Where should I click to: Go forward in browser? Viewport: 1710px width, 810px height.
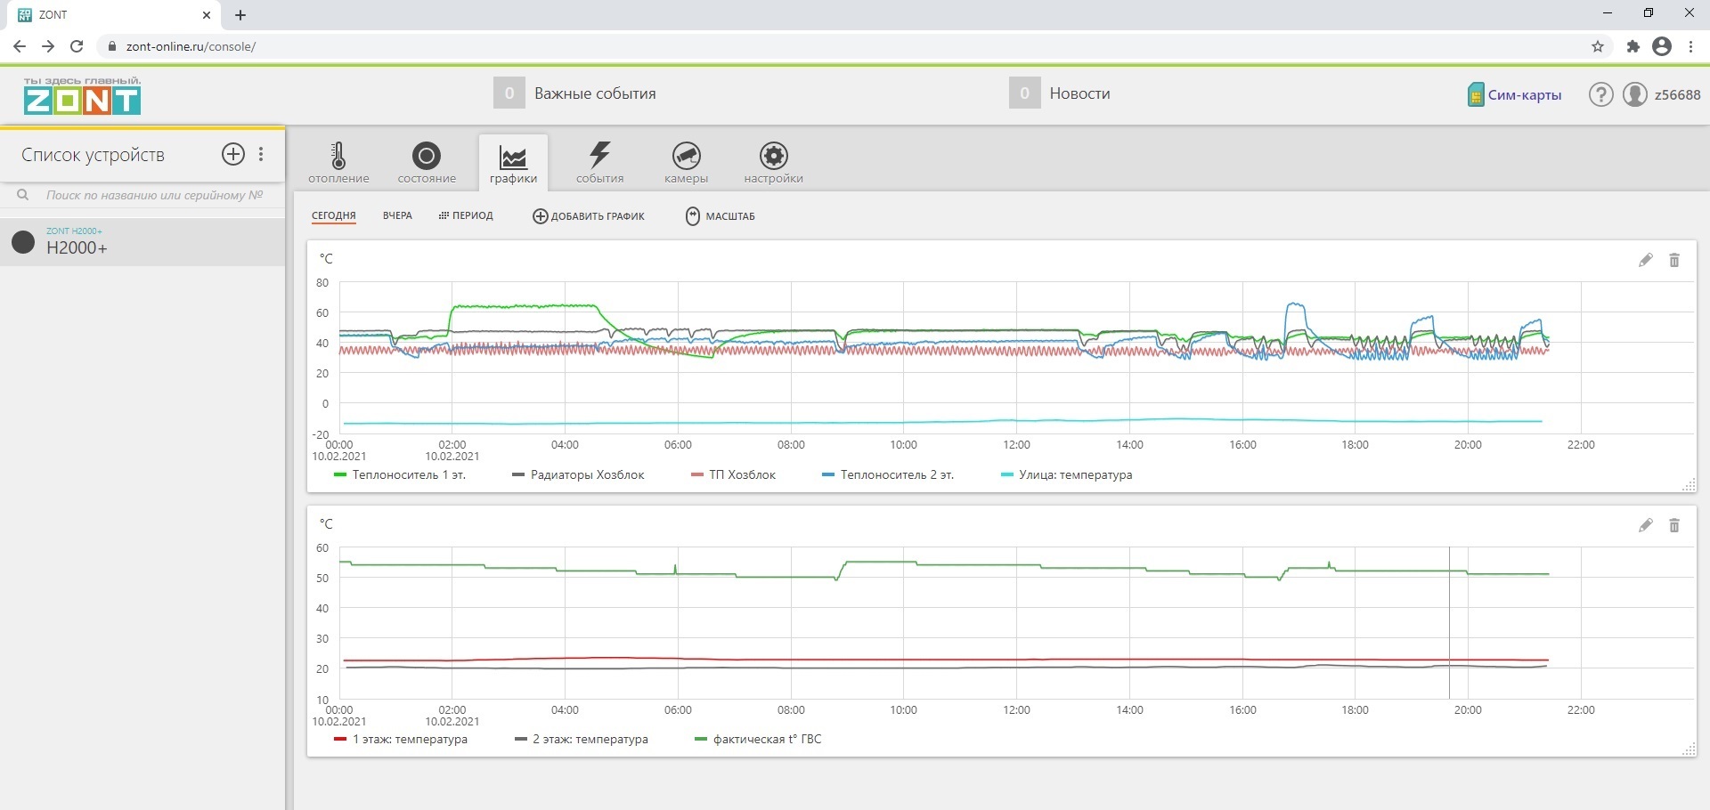(48, 46)
